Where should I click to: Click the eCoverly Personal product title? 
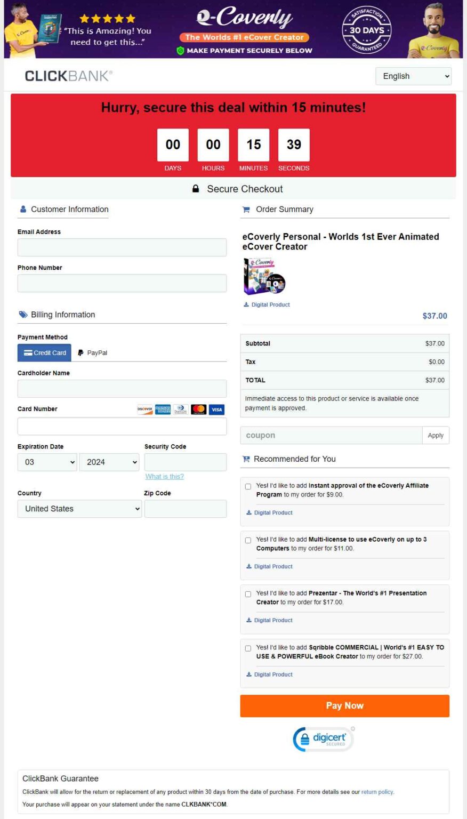(x=341, y=242)
